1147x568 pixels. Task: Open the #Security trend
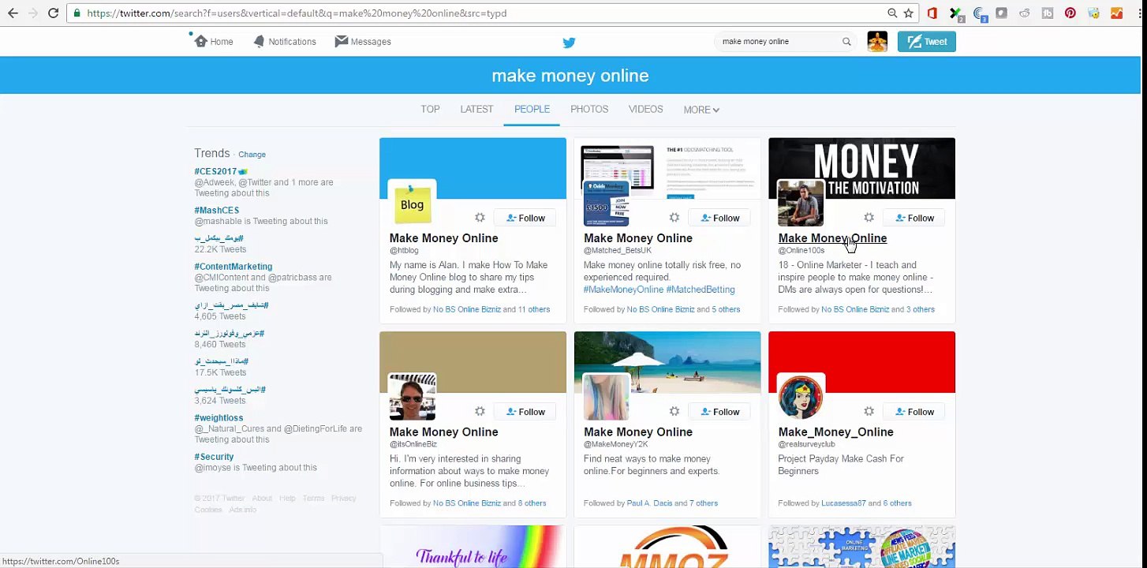(x=215, y=457)
